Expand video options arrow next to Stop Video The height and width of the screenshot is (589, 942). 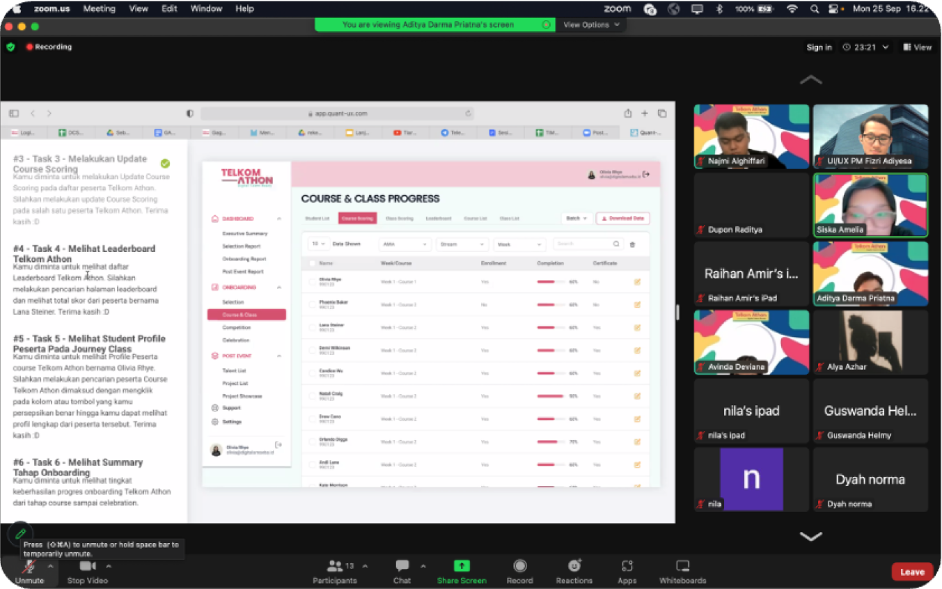[x=109, y=566]
